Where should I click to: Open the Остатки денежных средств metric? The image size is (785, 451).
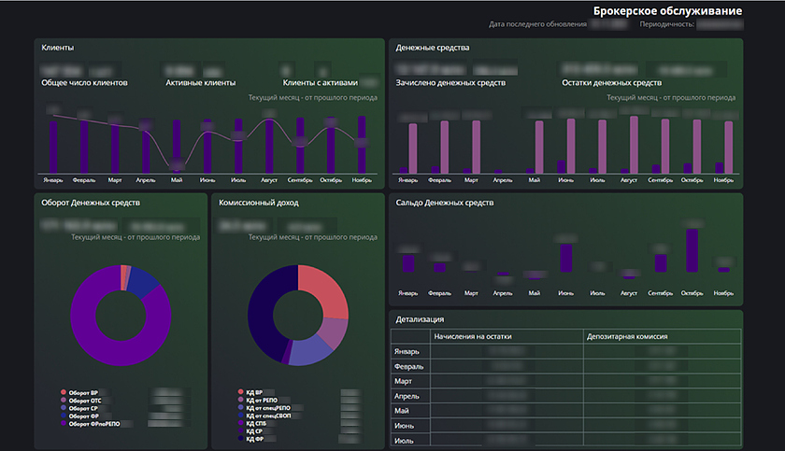pos(611,83)
